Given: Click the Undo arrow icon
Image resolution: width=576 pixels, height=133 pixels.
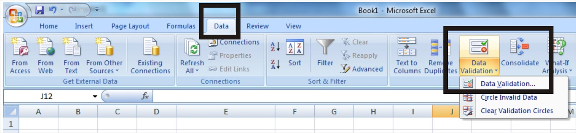Looking at the screenshot, I should (x=53, y=10).
